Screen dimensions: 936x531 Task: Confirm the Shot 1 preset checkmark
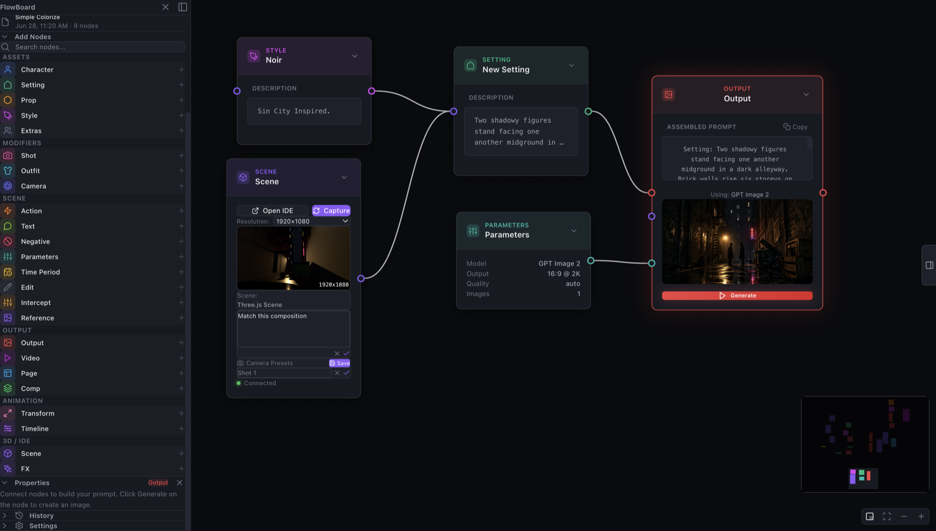[x=346, y=373]
